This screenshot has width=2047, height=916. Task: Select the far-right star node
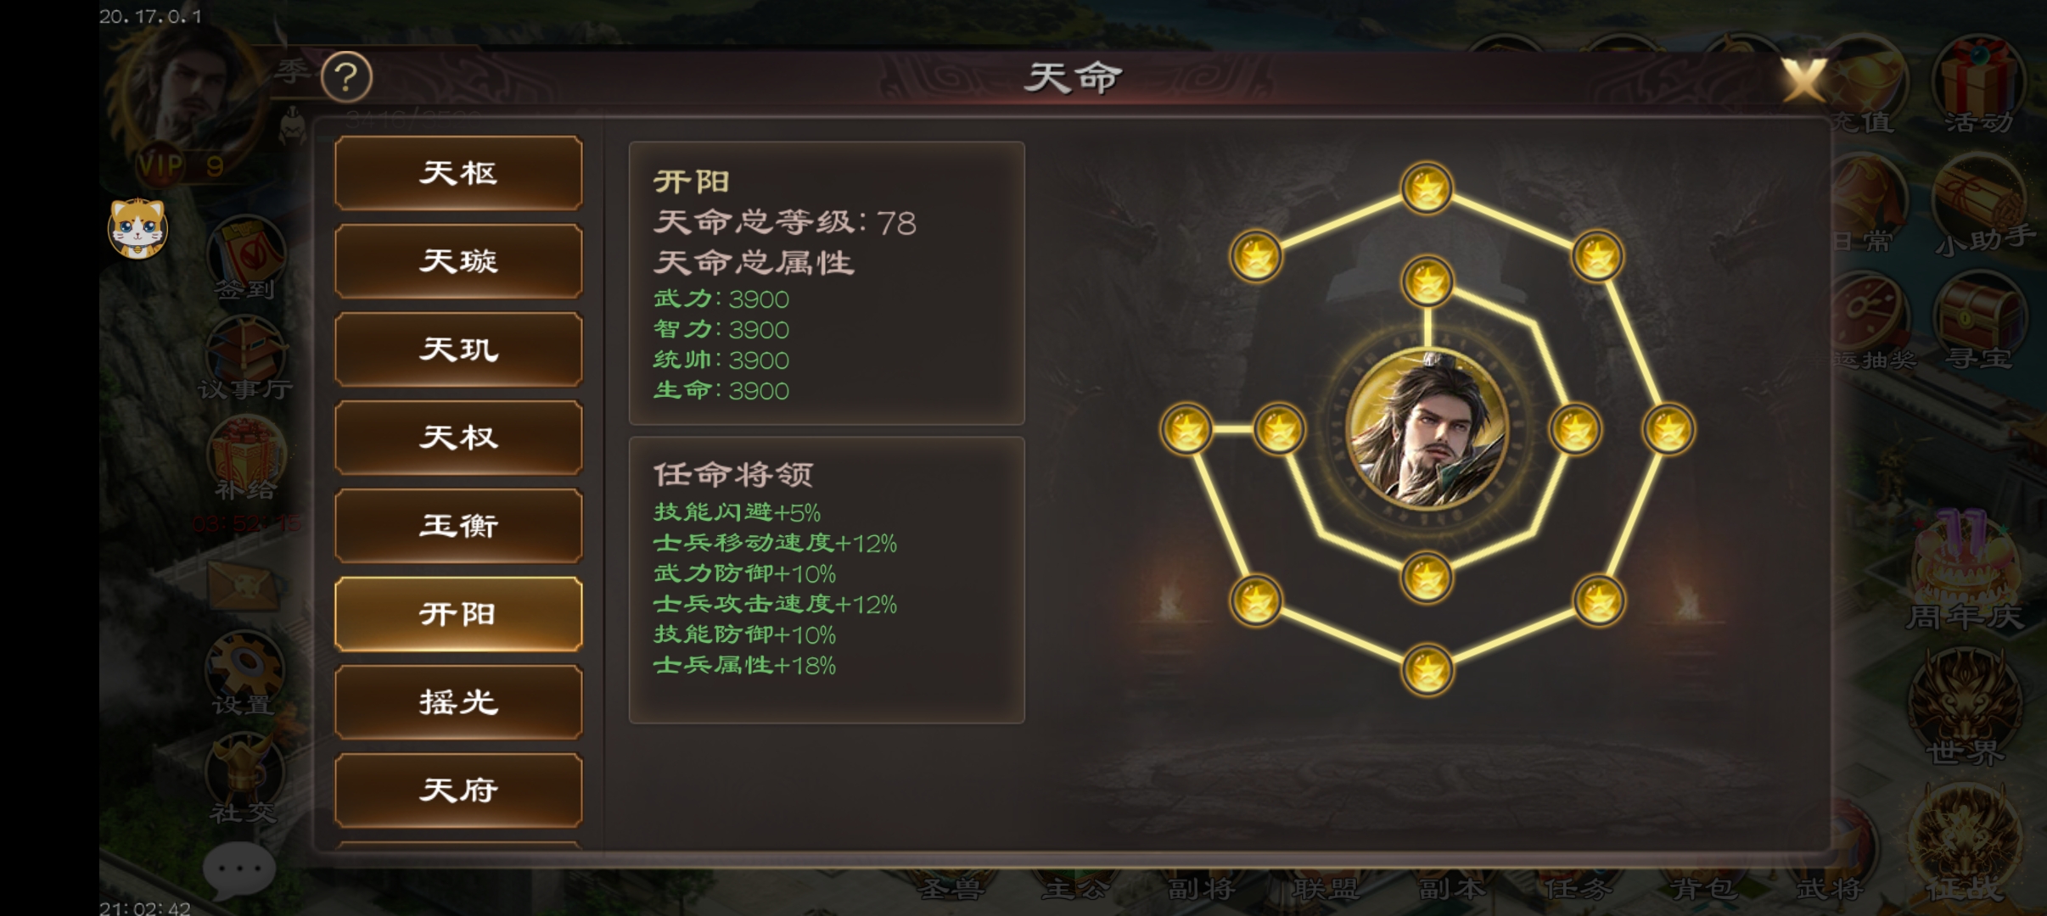pyautogui.click(x=1668, y=429)
